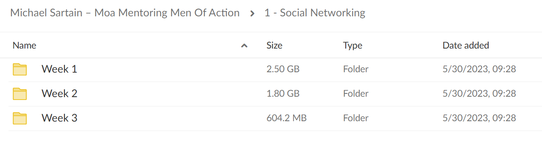
Task: Go to Michael Sartain parent folder breadcrumb
Action: pos(125,13)
